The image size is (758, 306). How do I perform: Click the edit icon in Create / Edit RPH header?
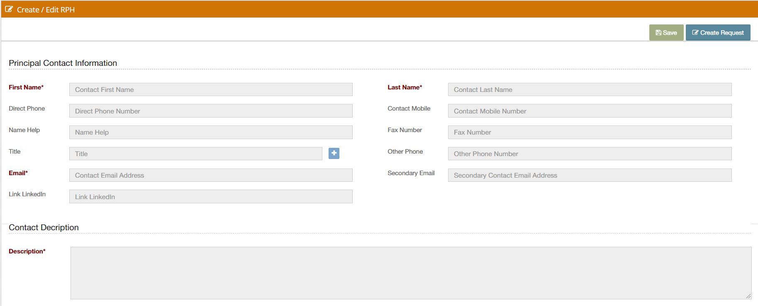click(9, 9)
